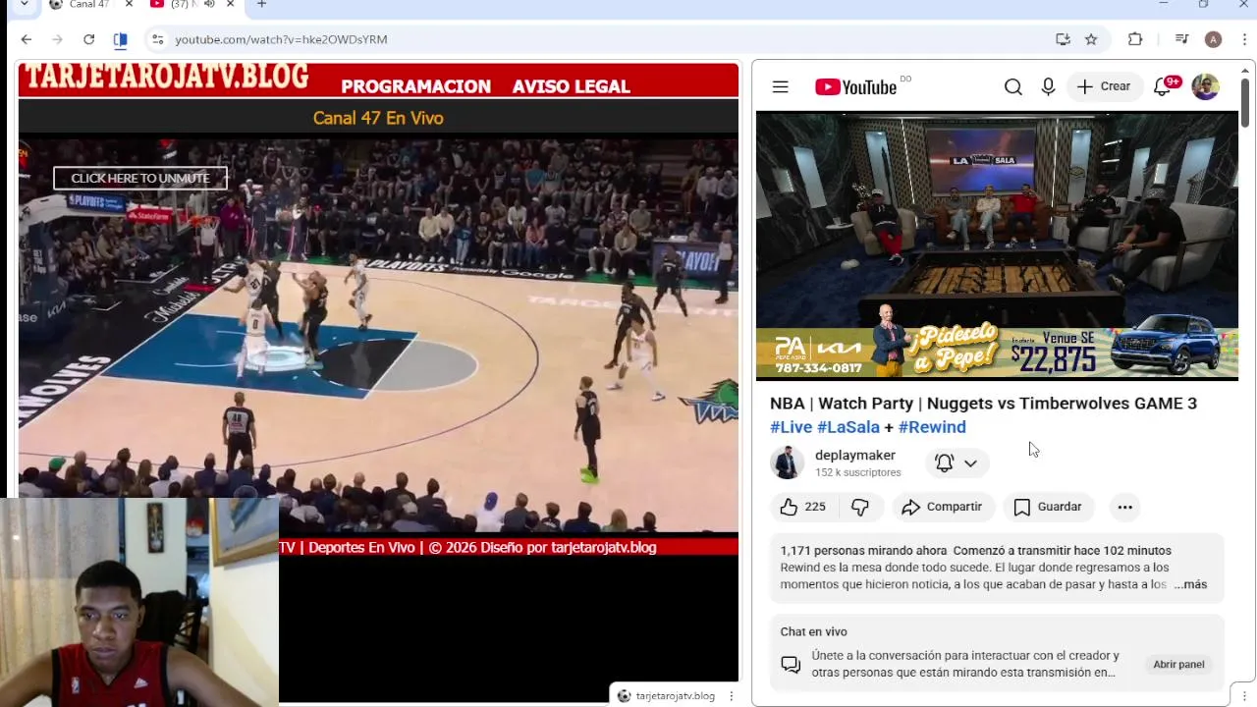Bookmark this page with star icon
The width and height of the screenshot is (1257, 707).
1091,39
